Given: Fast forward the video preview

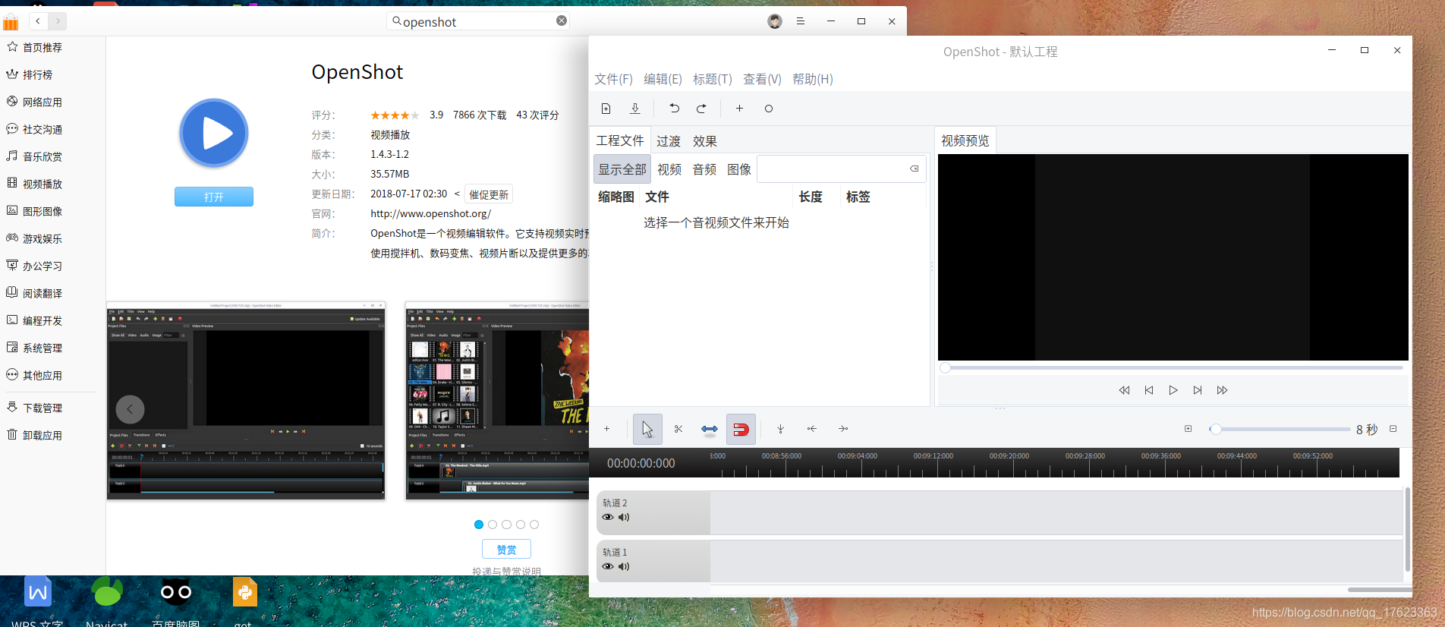Looking at the screenshot, I should tap(1222, 390).
